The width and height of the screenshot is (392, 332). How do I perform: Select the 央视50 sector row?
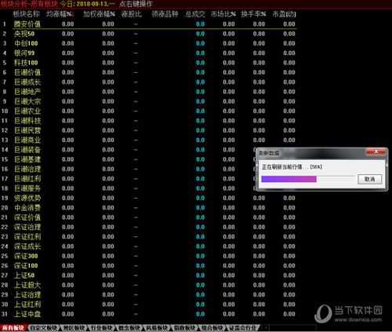149,34
